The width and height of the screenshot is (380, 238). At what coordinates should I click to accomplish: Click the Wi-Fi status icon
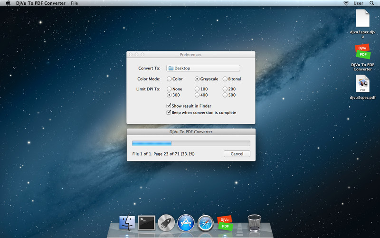(x=346, y=3)
